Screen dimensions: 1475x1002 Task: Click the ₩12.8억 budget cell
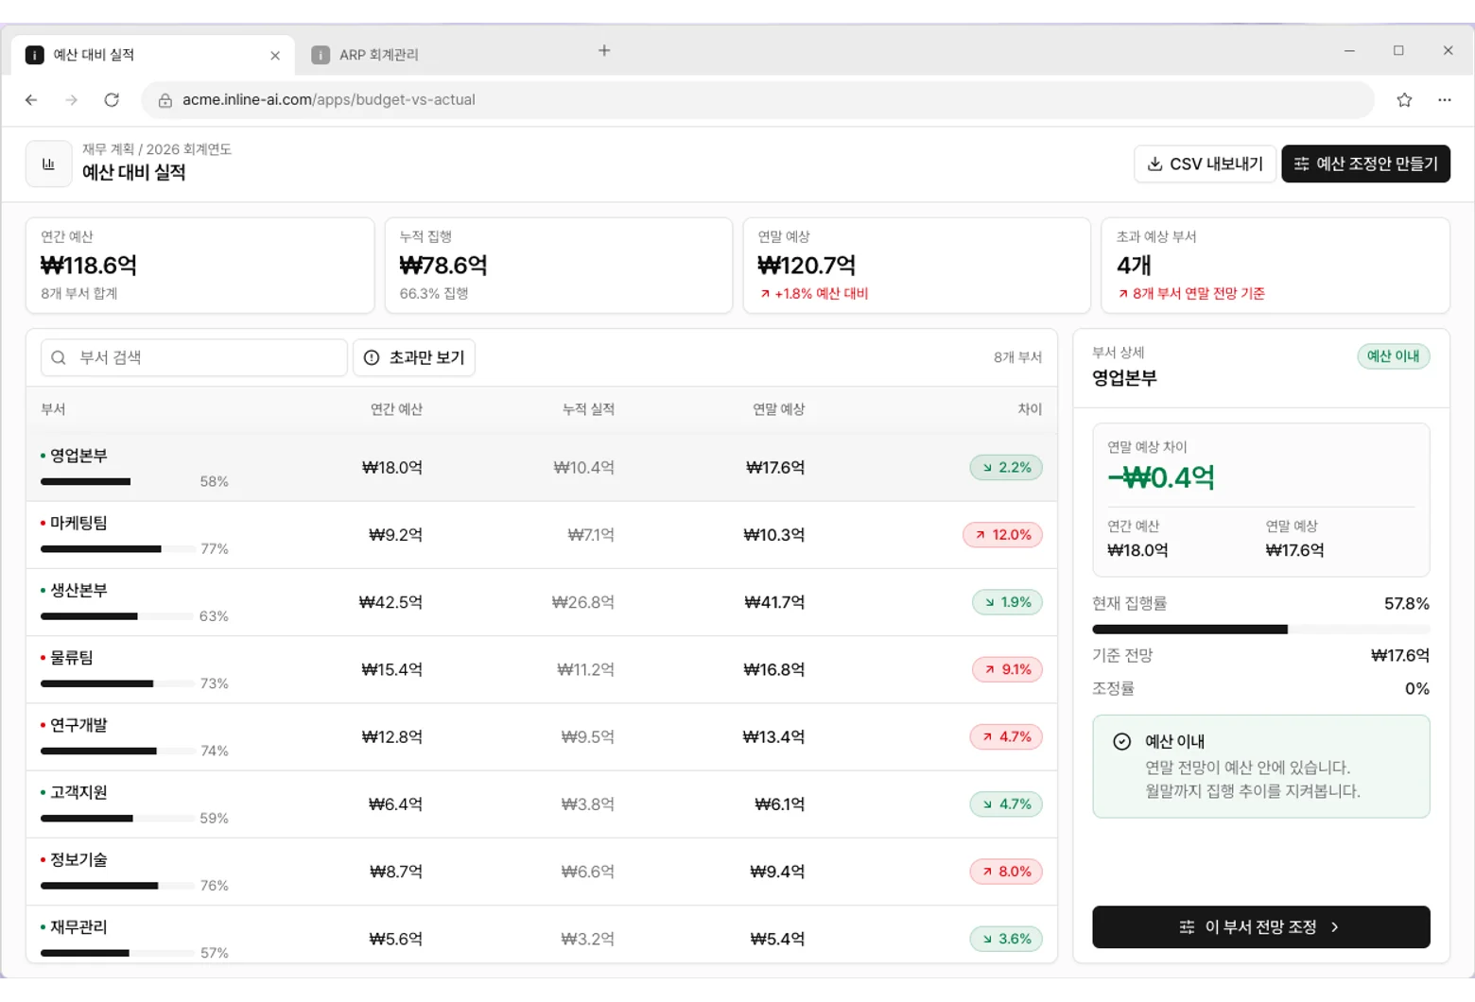point(391,736)
